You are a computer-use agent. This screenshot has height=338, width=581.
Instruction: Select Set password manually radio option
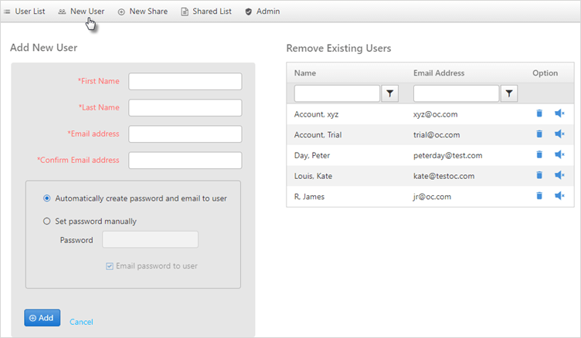coord(46,221)
